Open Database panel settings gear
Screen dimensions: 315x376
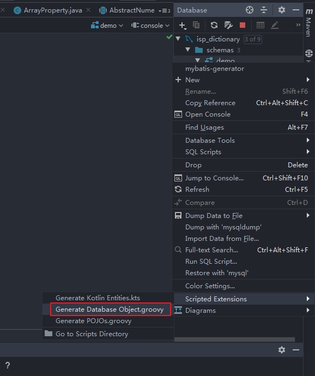pyautogui.click(x=281, y=10)
